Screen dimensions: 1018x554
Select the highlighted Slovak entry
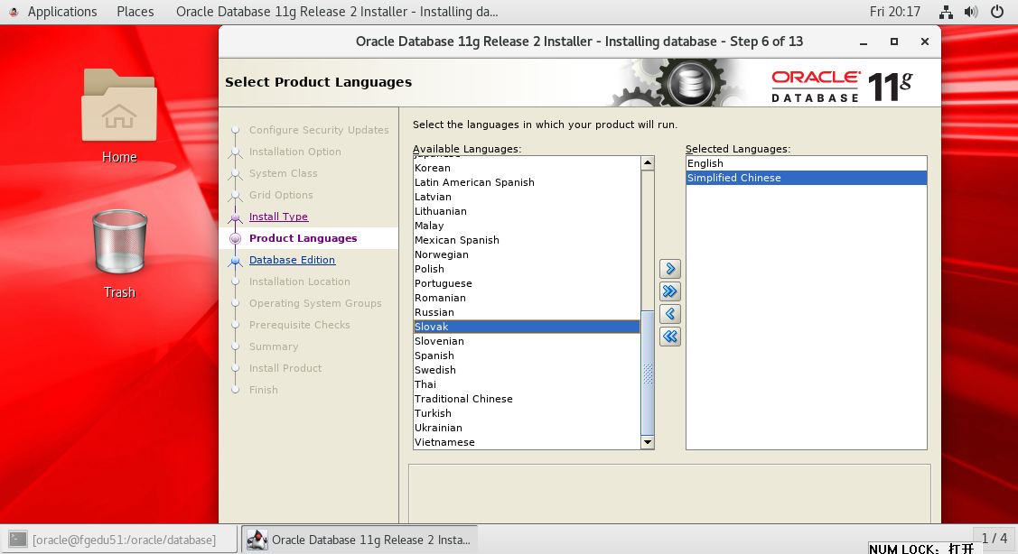click(x=527, y=327)
